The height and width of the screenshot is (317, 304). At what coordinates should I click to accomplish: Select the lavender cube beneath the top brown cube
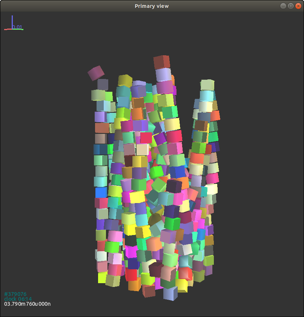[x=163, y=74]
